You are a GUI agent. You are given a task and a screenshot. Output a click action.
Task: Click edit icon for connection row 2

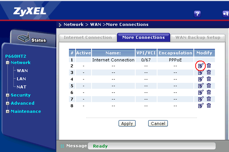pos(200,66)
